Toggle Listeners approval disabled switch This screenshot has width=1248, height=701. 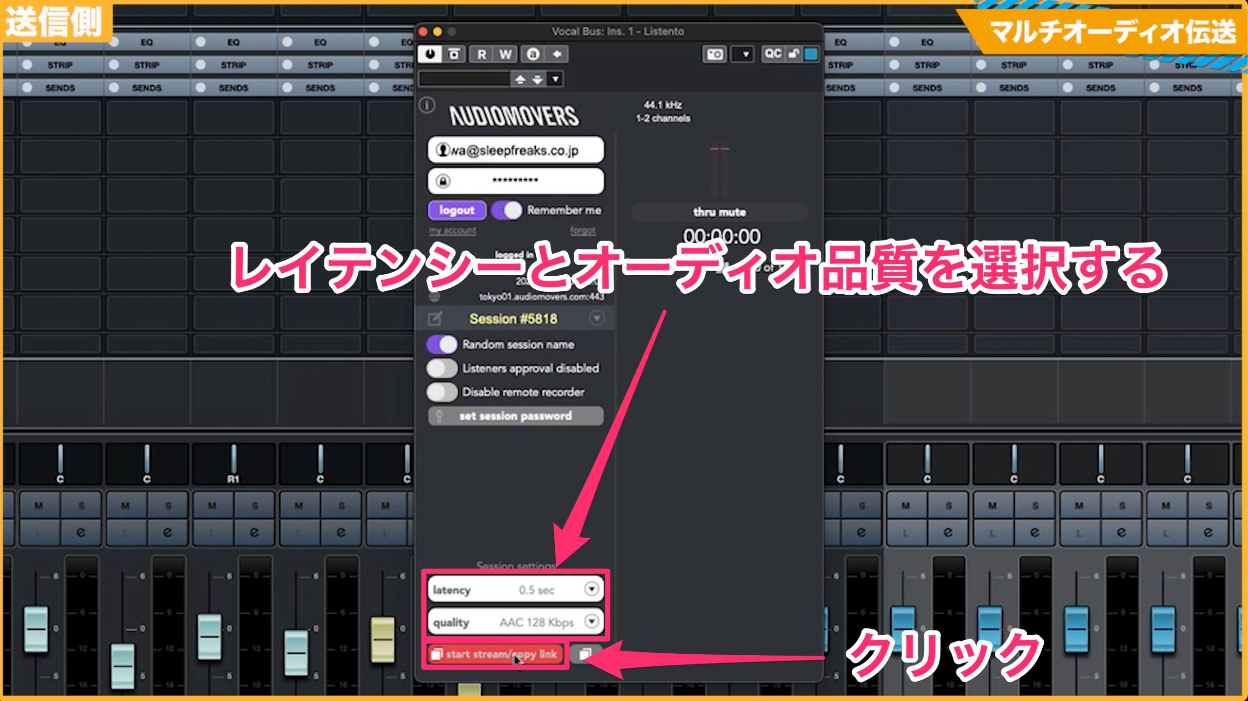pos(442,368)
